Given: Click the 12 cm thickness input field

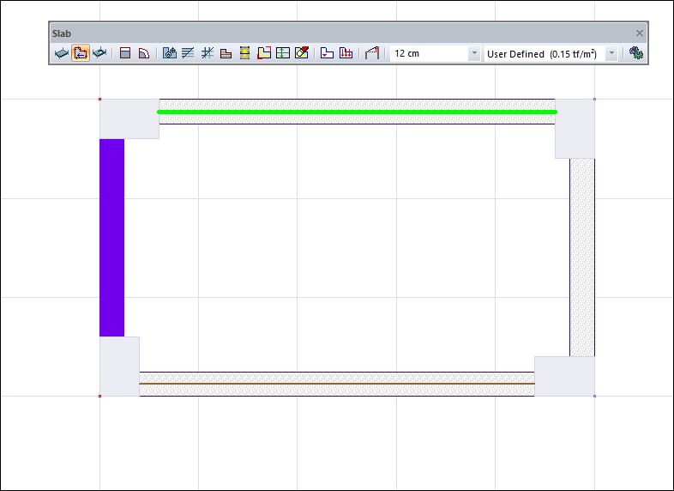Looking at the screenshot, I should coord(429,53).
